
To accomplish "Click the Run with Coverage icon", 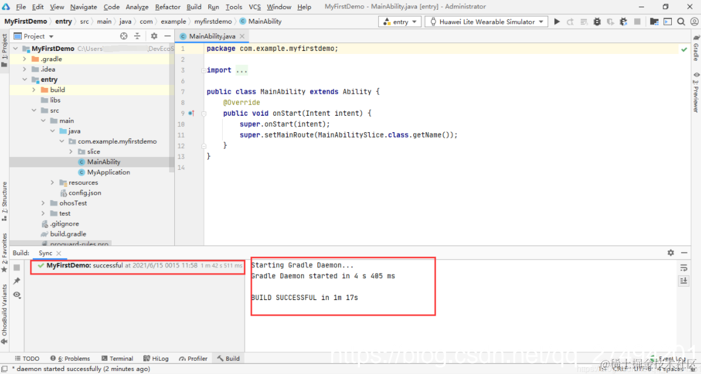I will 610,21.
